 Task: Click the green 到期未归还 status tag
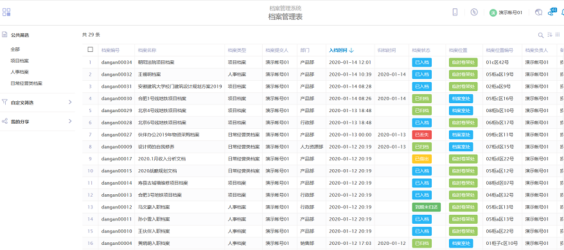[x=427, y=207]
